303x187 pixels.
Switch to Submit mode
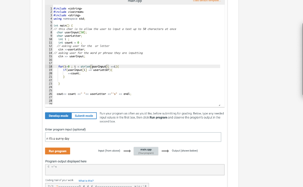[x=84, y=116]
